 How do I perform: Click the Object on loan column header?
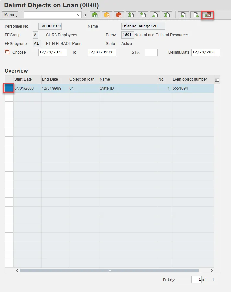coord(84,79)
